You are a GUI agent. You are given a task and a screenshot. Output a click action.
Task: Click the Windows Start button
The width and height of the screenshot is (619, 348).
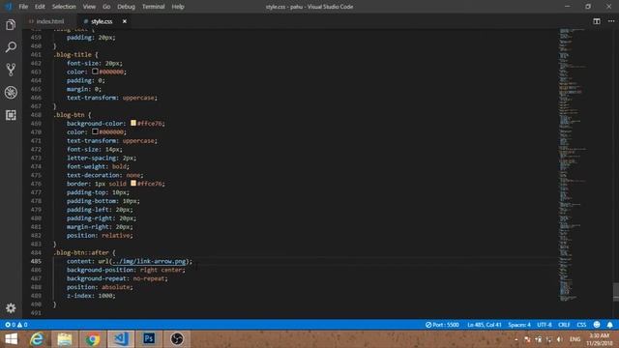[12, 339]
